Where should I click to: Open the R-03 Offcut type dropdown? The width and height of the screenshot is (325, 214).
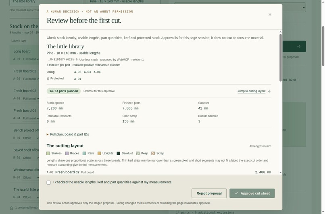tap(31, 178)
